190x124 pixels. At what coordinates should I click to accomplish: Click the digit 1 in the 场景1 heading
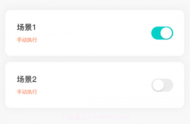point(34,27)
